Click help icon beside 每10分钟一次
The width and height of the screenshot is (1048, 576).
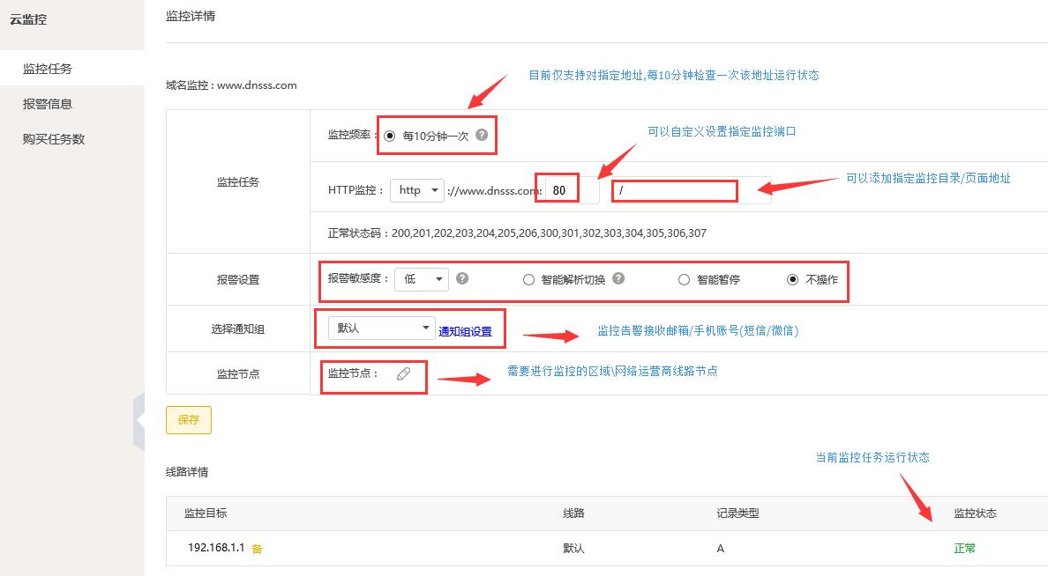click(x=482, y=136)
